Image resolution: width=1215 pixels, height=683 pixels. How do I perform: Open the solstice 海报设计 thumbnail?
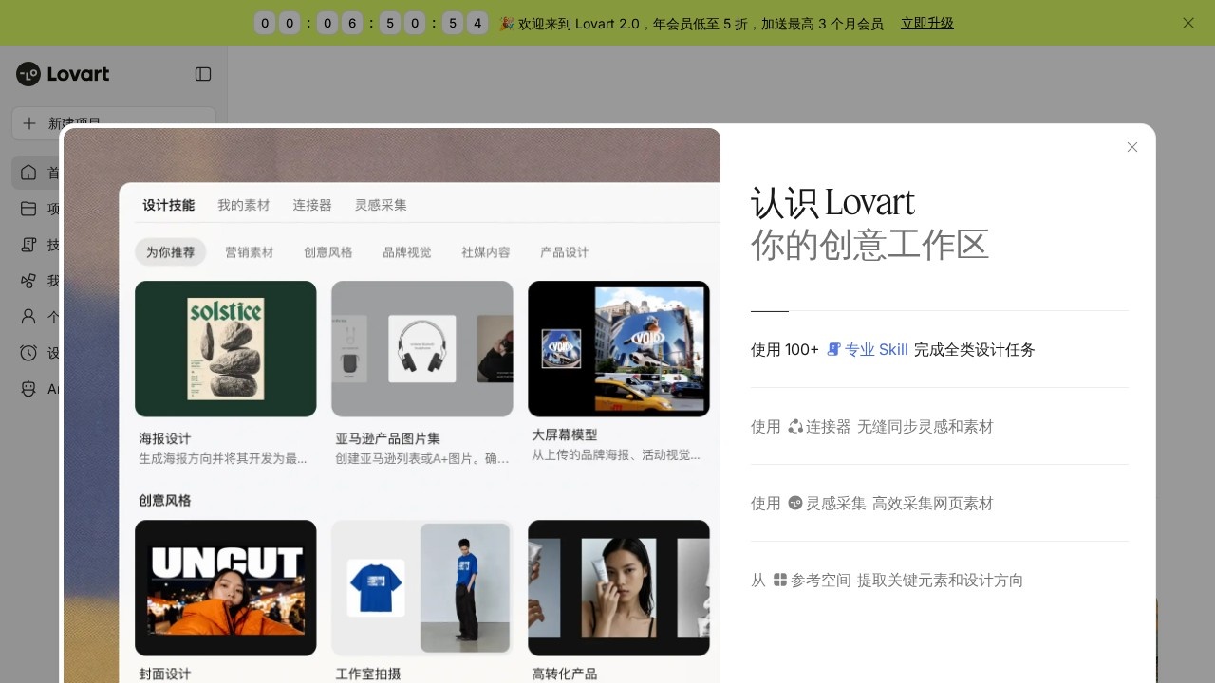tap(226, 348)
